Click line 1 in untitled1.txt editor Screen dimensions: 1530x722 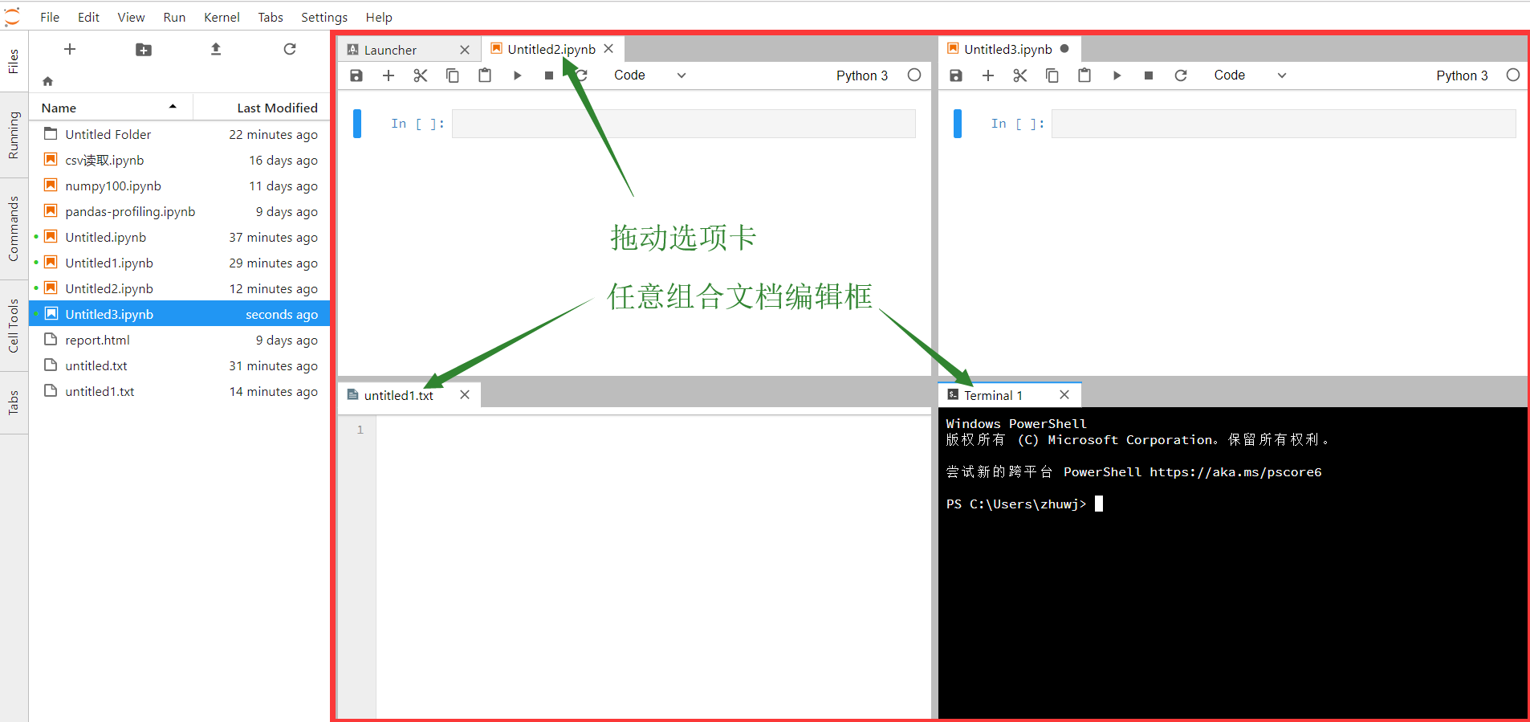click(x=653, y=430)
